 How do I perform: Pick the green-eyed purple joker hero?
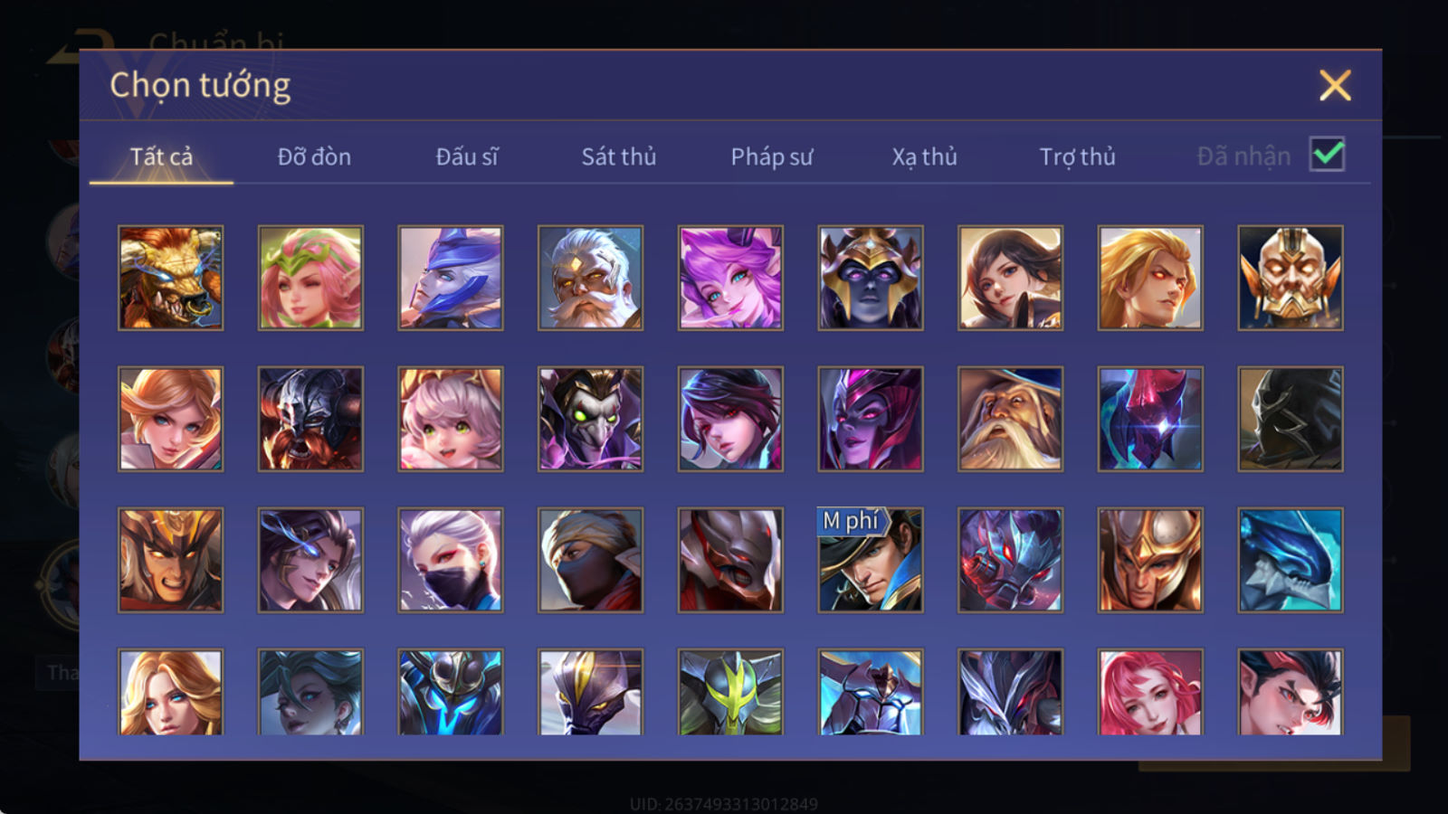click(x=590, y=419)
